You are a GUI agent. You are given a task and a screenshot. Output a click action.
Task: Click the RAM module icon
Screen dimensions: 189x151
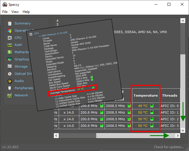[x=10, y=45]
